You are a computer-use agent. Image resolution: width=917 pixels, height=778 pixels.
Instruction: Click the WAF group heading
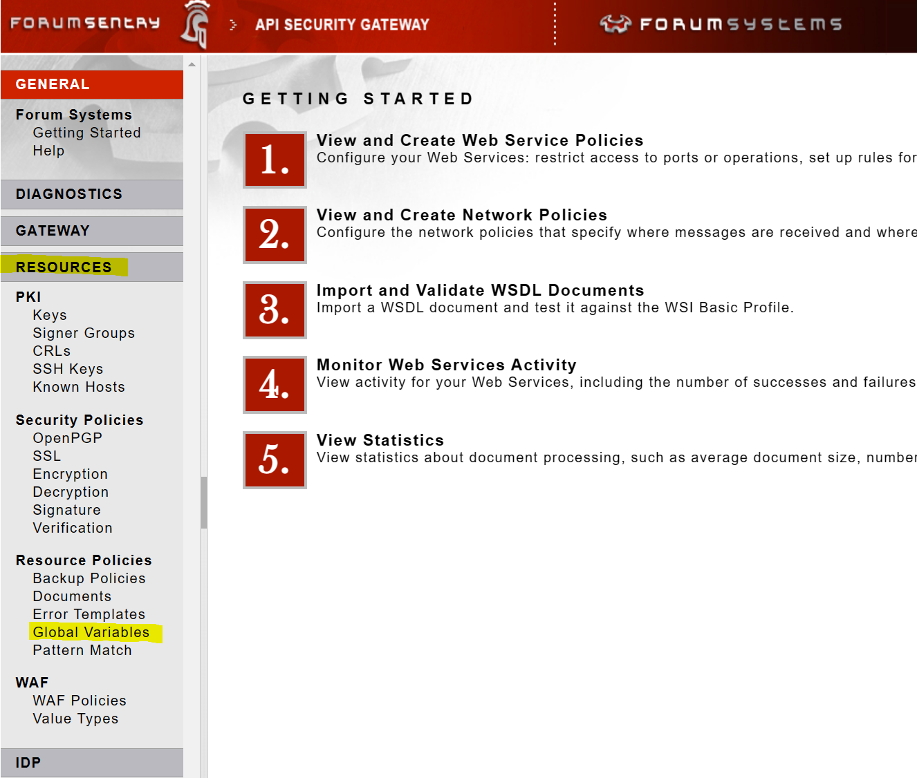click(x=32, y=683)
